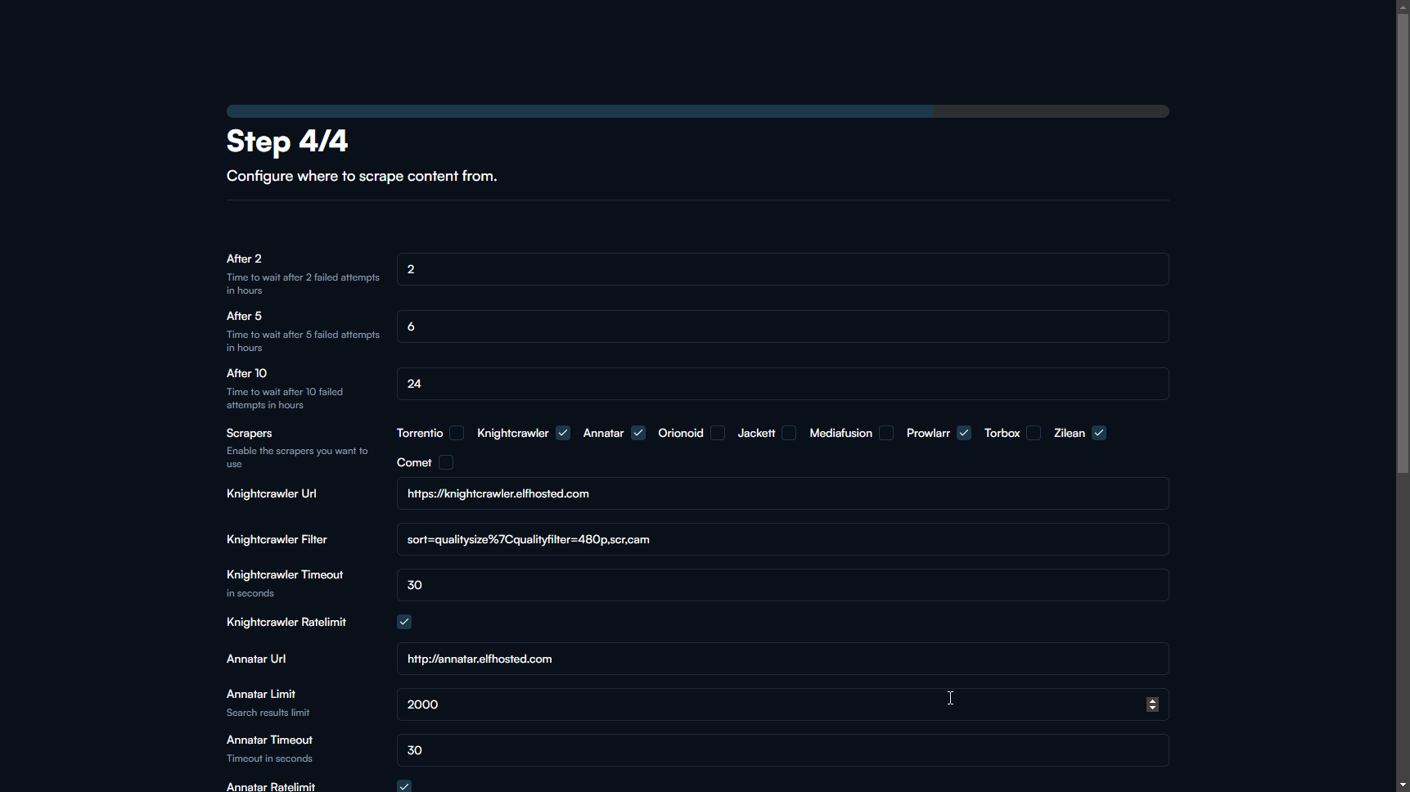Enable the Mediafusion scraper
The image size is (1410, 792).
(886, 433)
